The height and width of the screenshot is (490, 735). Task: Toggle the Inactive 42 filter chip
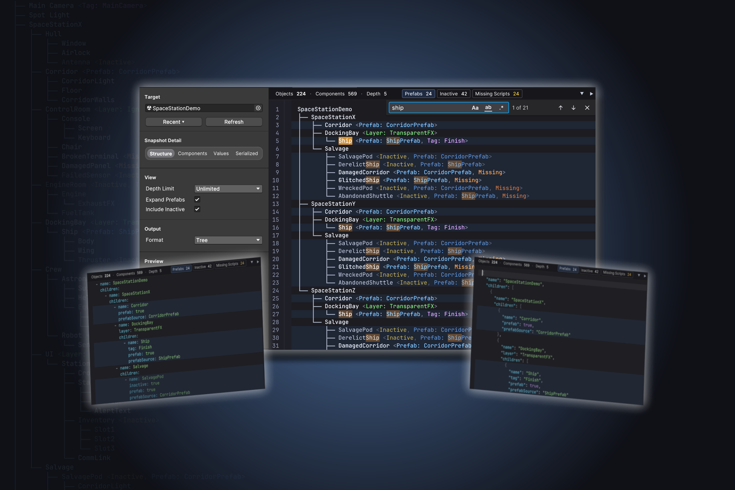click(x=453, y=94)
